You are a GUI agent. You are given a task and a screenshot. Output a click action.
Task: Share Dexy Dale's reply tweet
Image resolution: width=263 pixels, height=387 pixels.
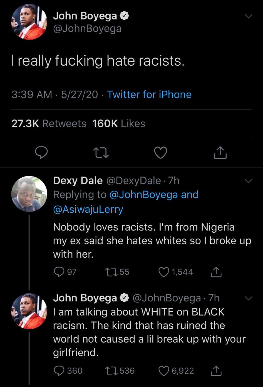216,272
